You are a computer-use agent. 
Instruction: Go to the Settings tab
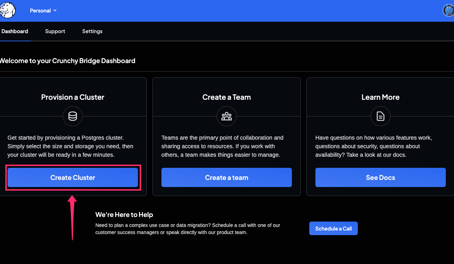pos(92,31)
